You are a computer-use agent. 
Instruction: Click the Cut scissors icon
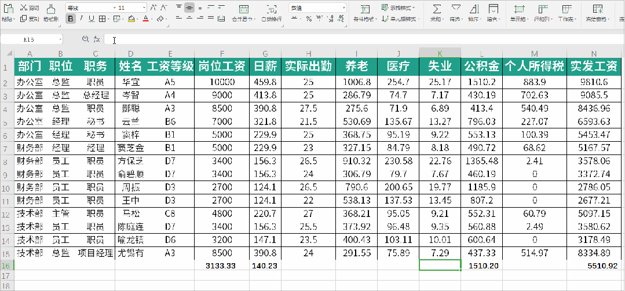24,8
